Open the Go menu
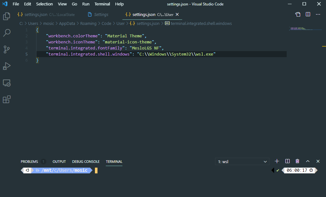326x197 pixels. point(74,4)
